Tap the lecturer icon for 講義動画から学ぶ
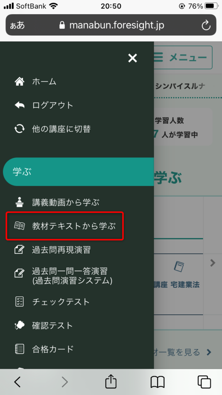The width and height of the screenshot is (222, 395). click(20, 202)
